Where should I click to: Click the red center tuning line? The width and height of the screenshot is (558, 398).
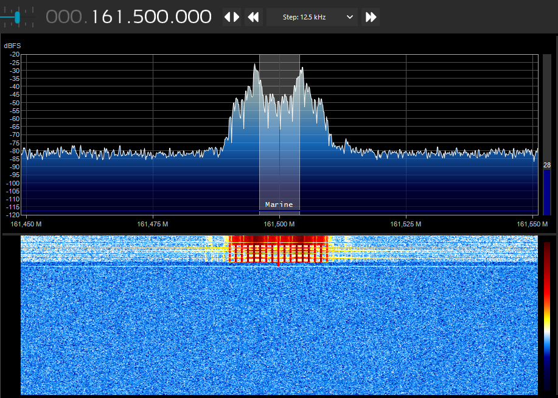pos(280,135)
